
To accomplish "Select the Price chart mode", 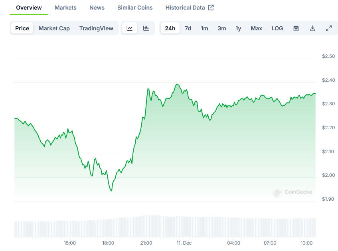I will coord(22,28).
